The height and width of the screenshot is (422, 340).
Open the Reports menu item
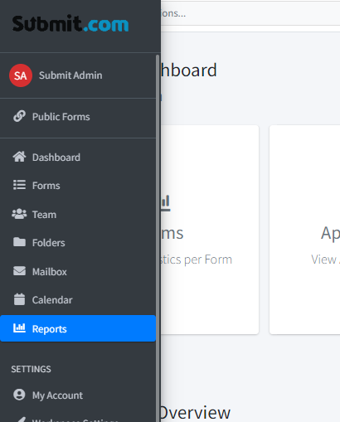point(78,328)
